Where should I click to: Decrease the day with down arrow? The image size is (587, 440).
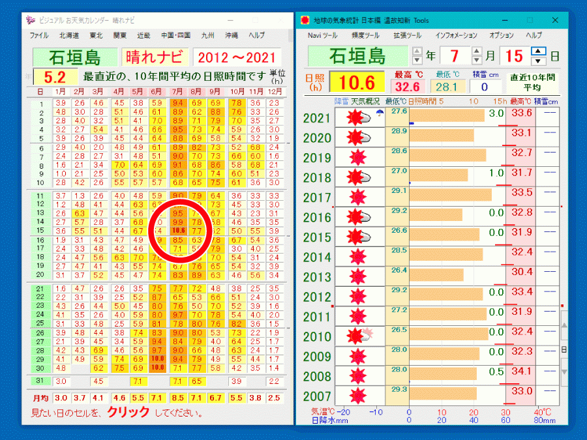click(x=537, y=61)
